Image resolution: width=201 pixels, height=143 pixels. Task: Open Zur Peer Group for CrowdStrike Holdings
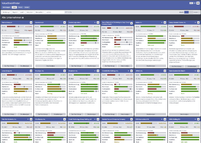coord(110,114)
